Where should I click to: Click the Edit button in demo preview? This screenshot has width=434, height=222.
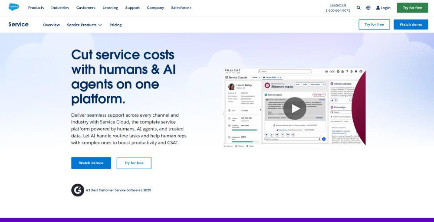pyautogui.click(x=298, y=84)
